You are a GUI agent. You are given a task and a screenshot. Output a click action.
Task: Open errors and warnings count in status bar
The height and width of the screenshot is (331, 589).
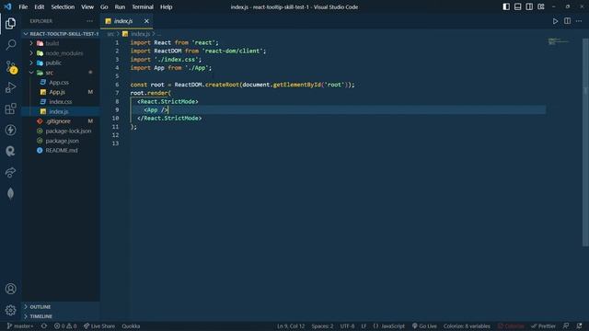[x=65, y=326]
